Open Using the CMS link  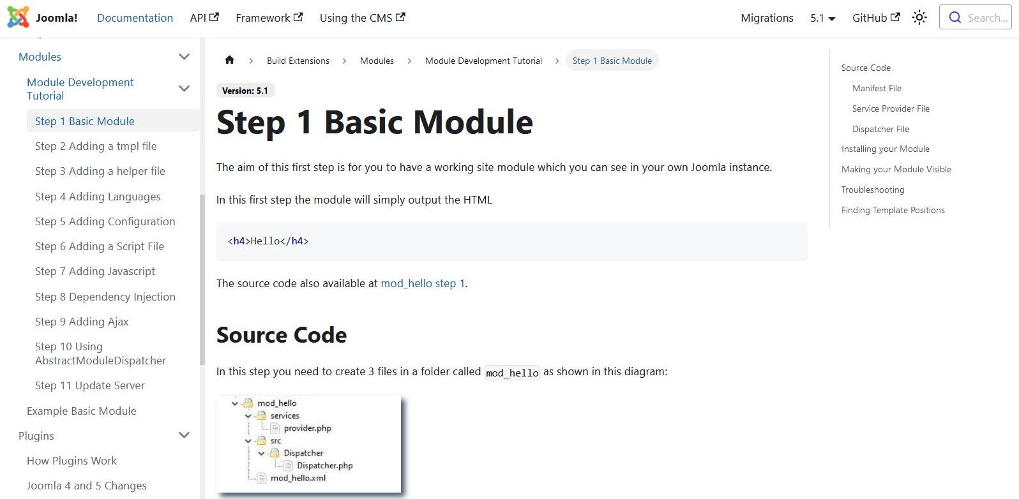[362, 18]
